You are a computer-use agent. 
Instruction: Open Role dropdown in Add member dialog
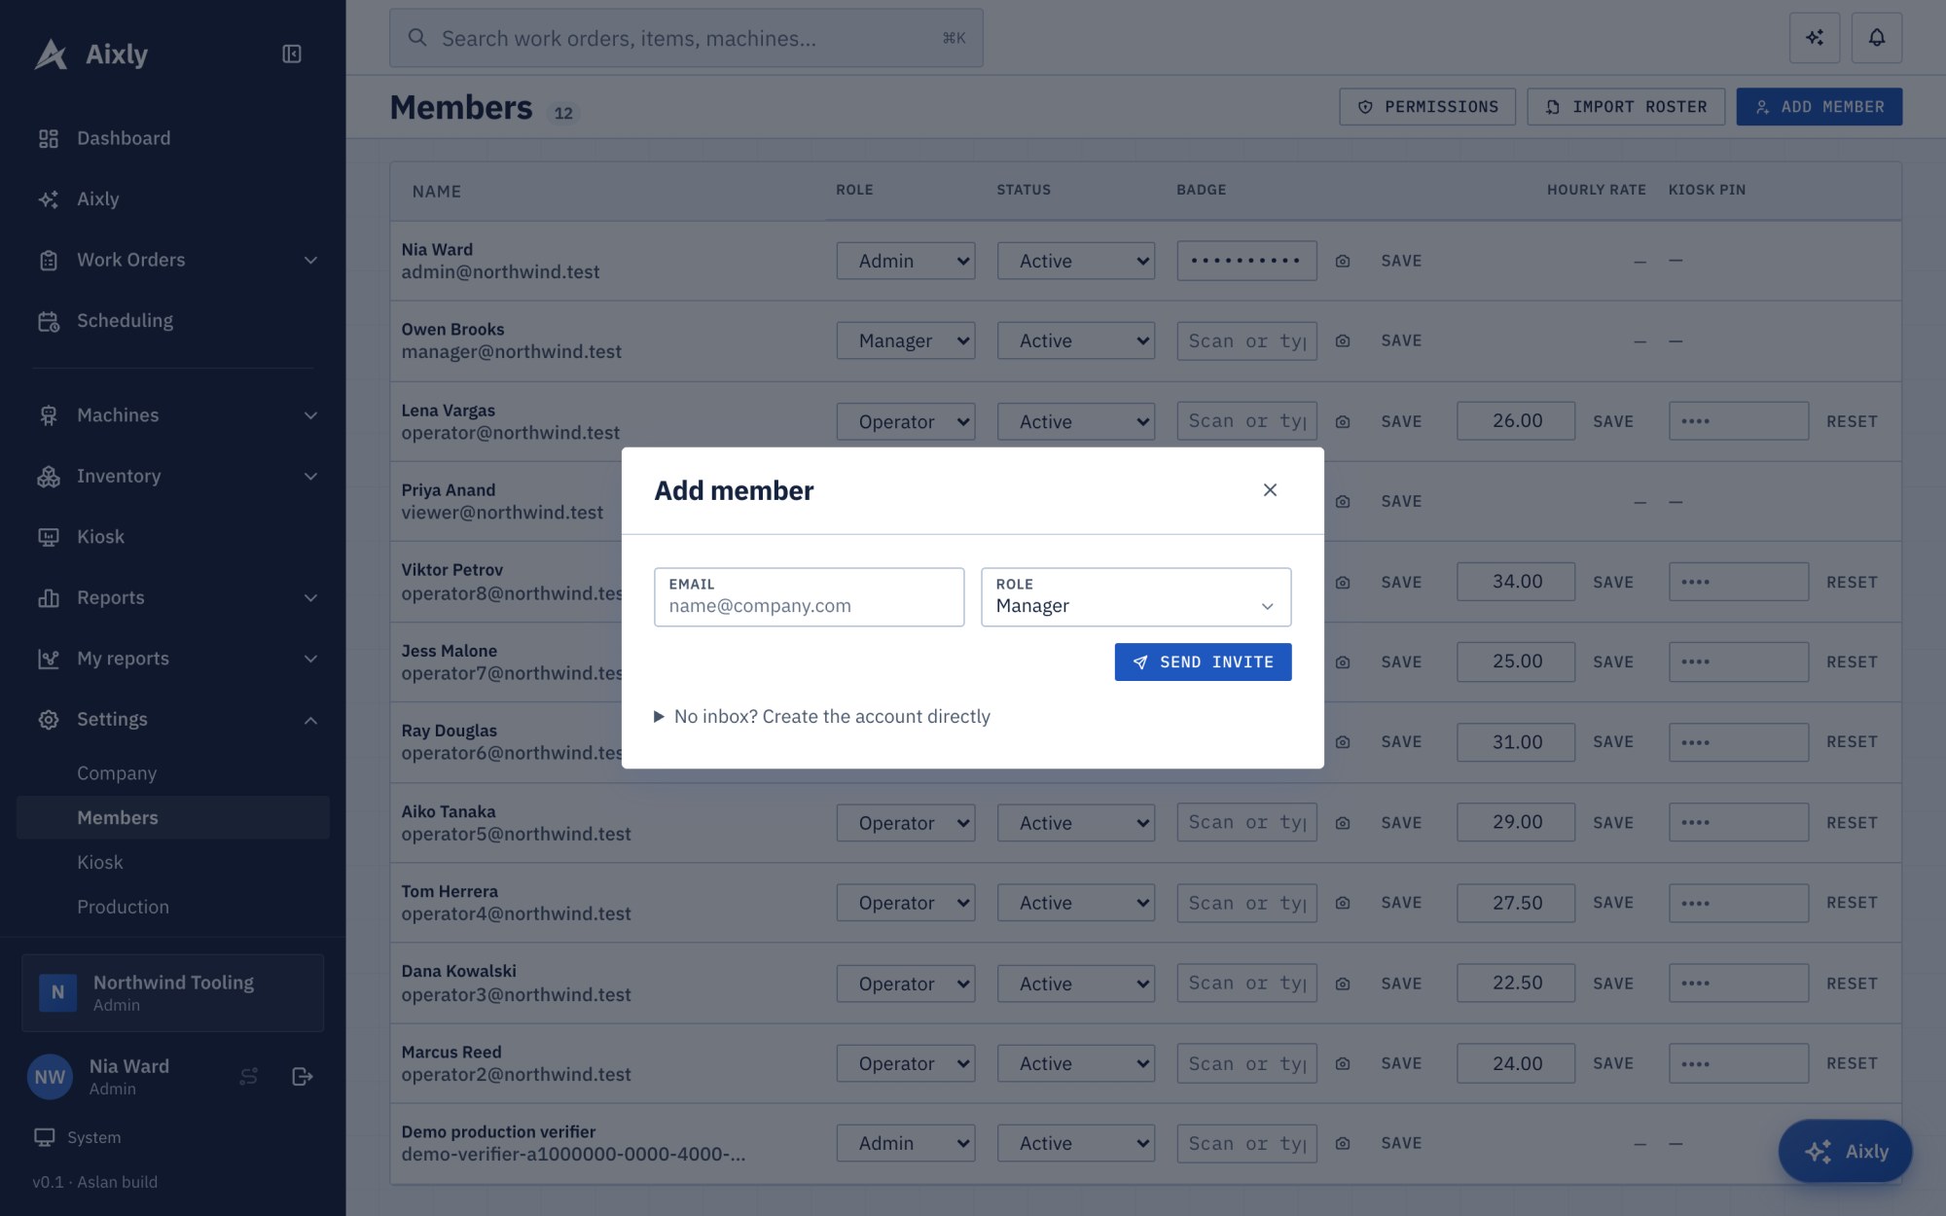coord(1135,596)
